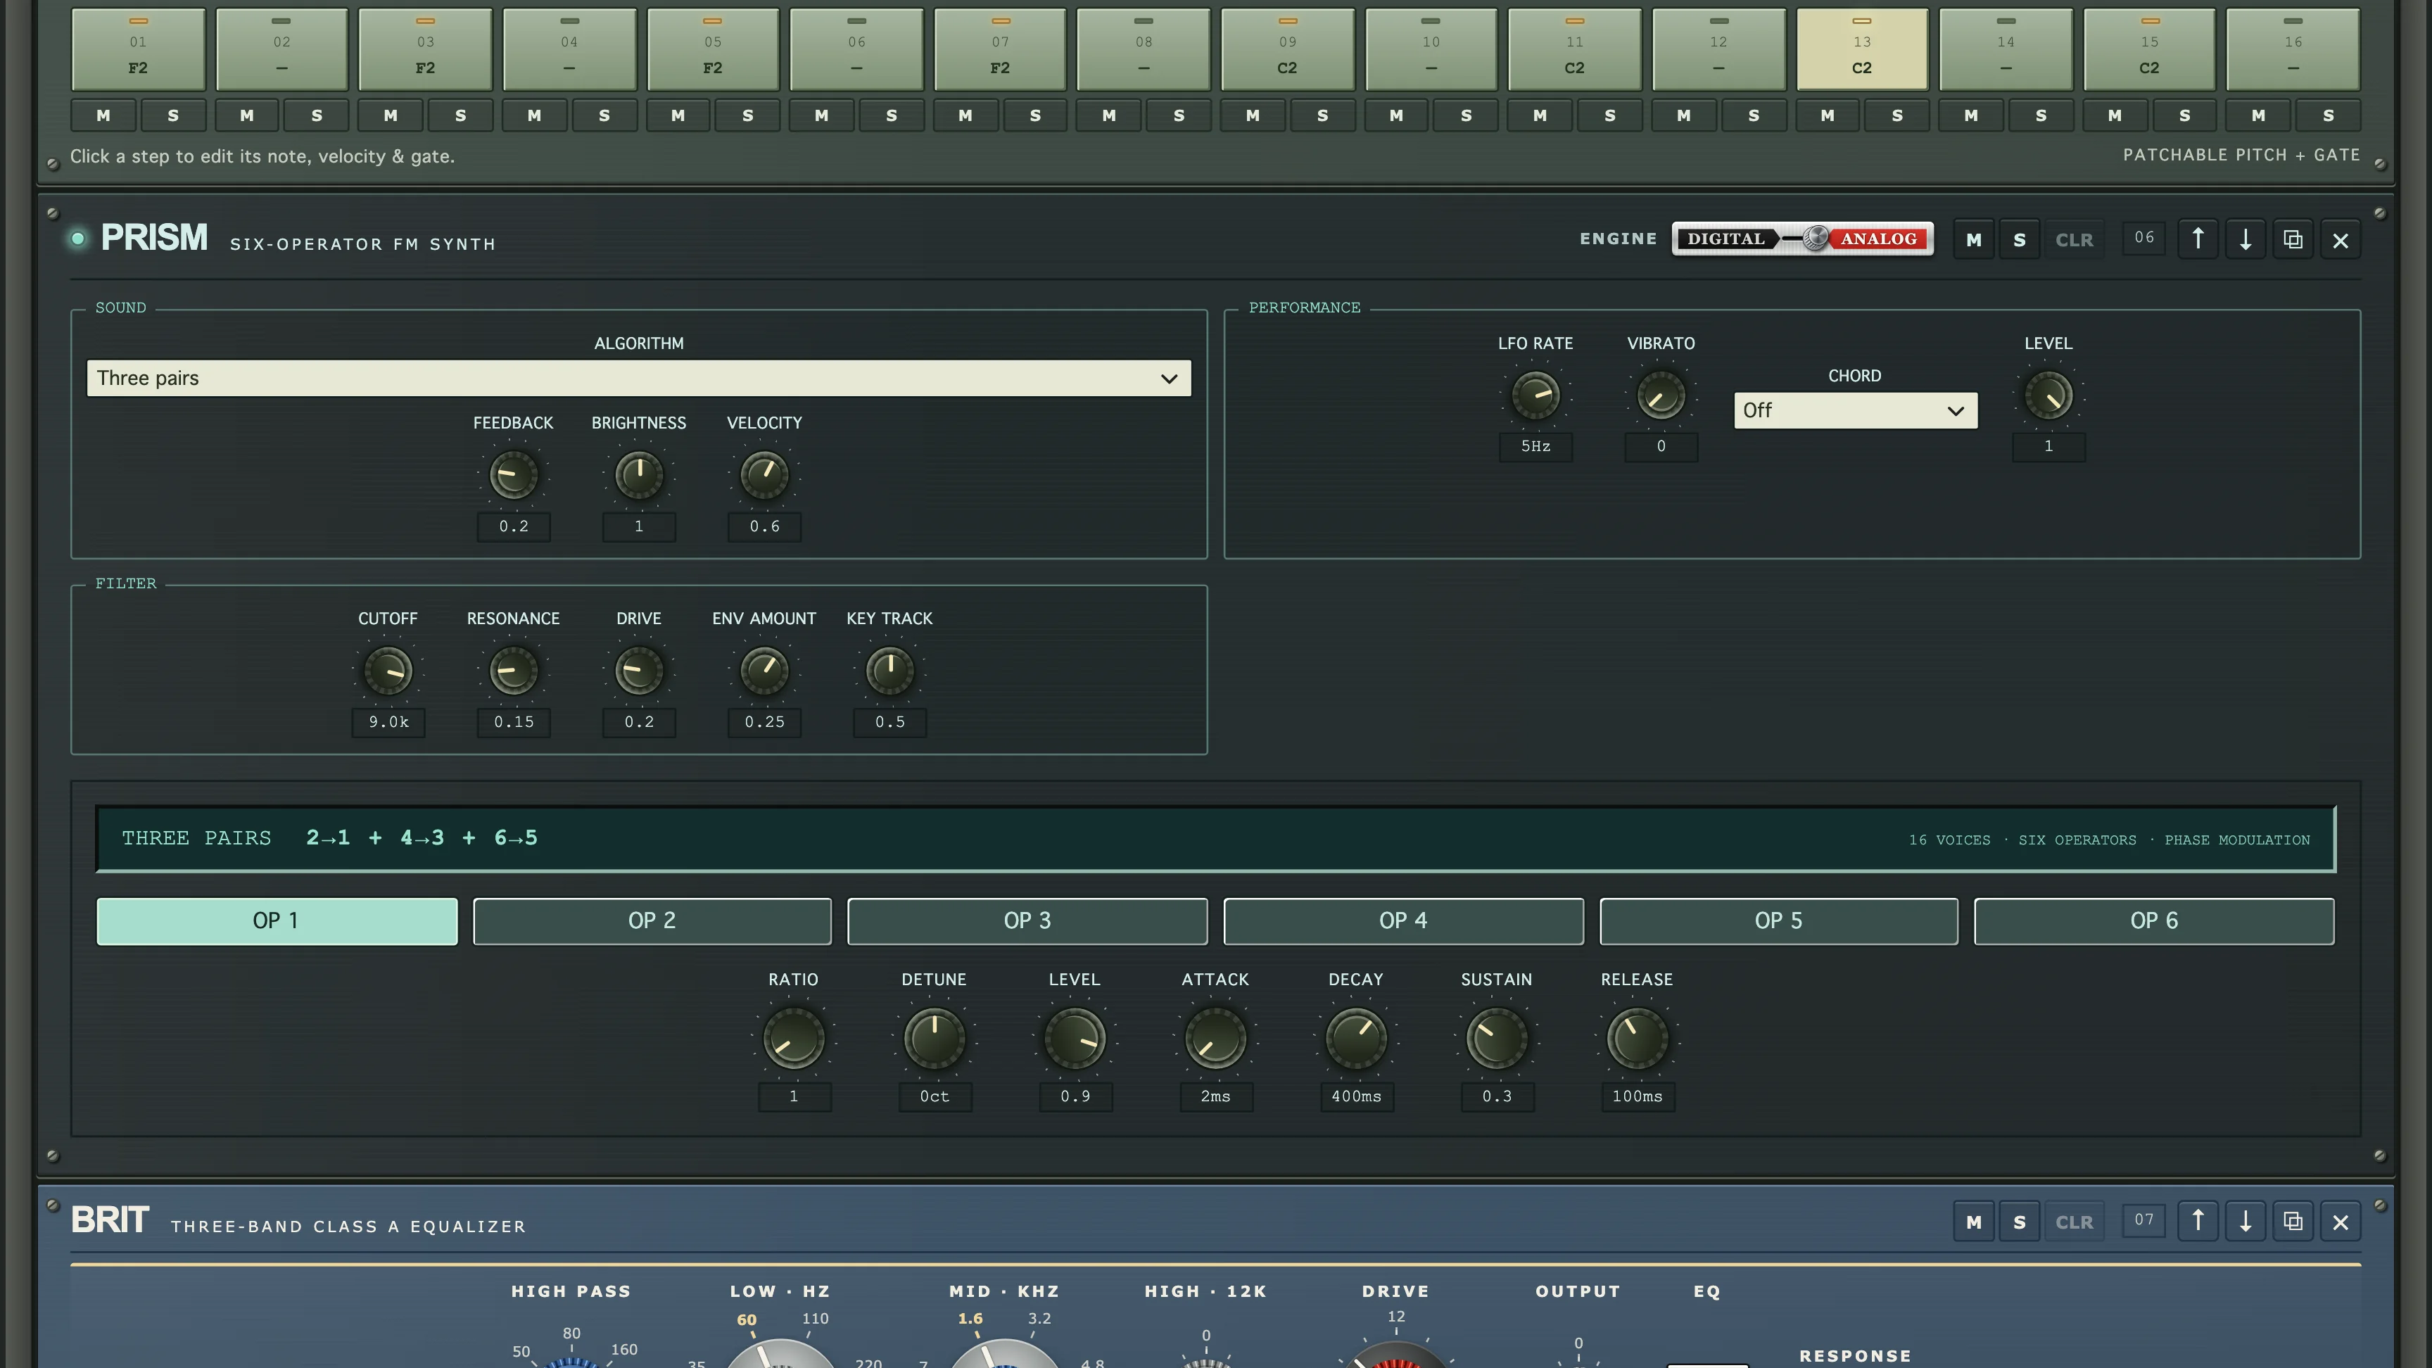Switch to the OP 3 tab
This screenshot has height=1368, width=2432.
(x=1027, y=920)
